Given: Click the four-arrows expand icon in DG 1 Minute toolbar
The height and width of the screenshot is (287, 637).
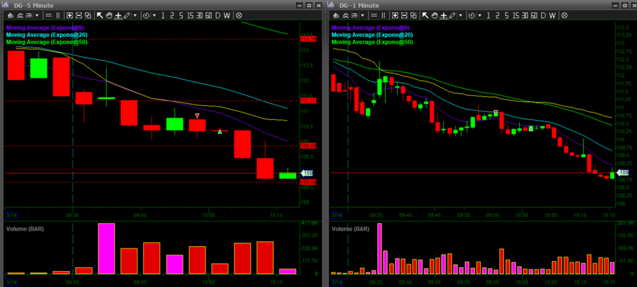Looking at the screenshot, I should [395, 15].
